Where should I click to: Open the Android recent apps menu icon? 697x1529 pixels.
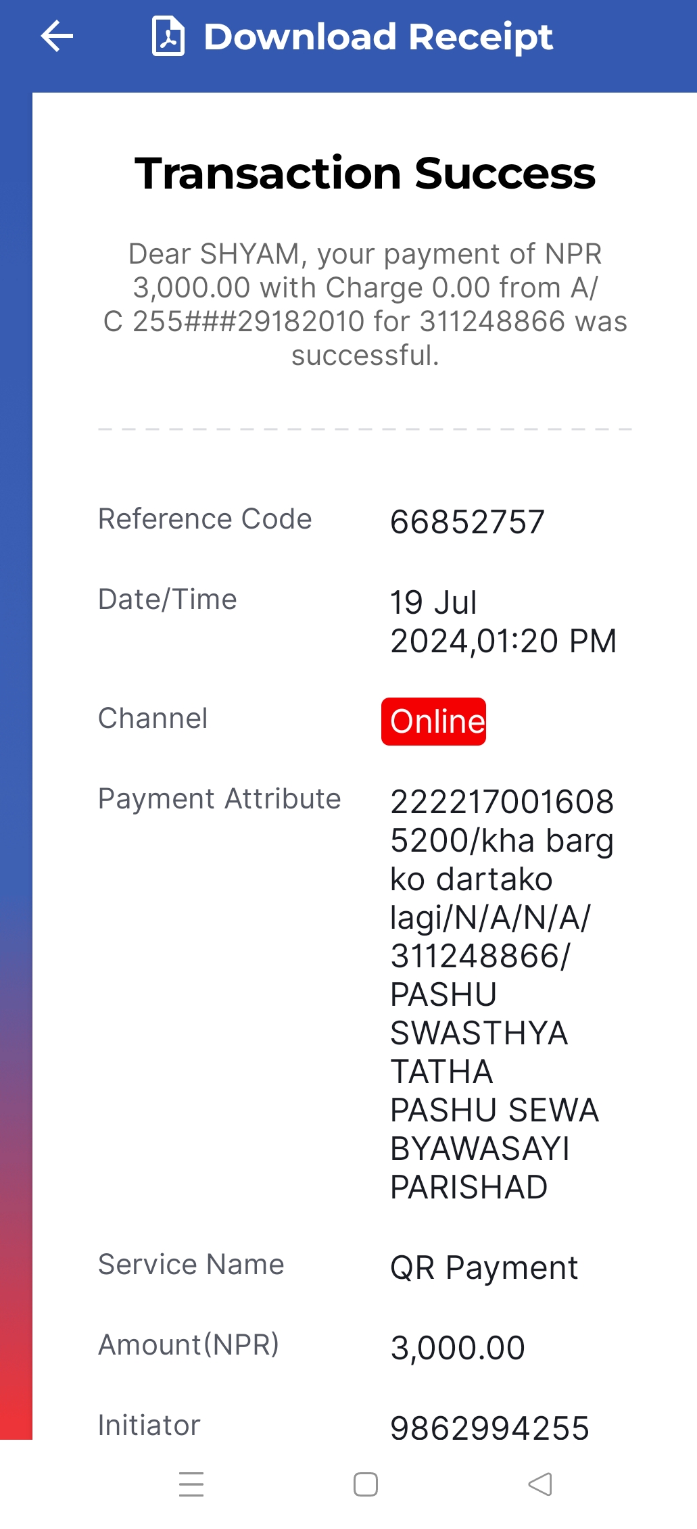(x=191, y=1484)
